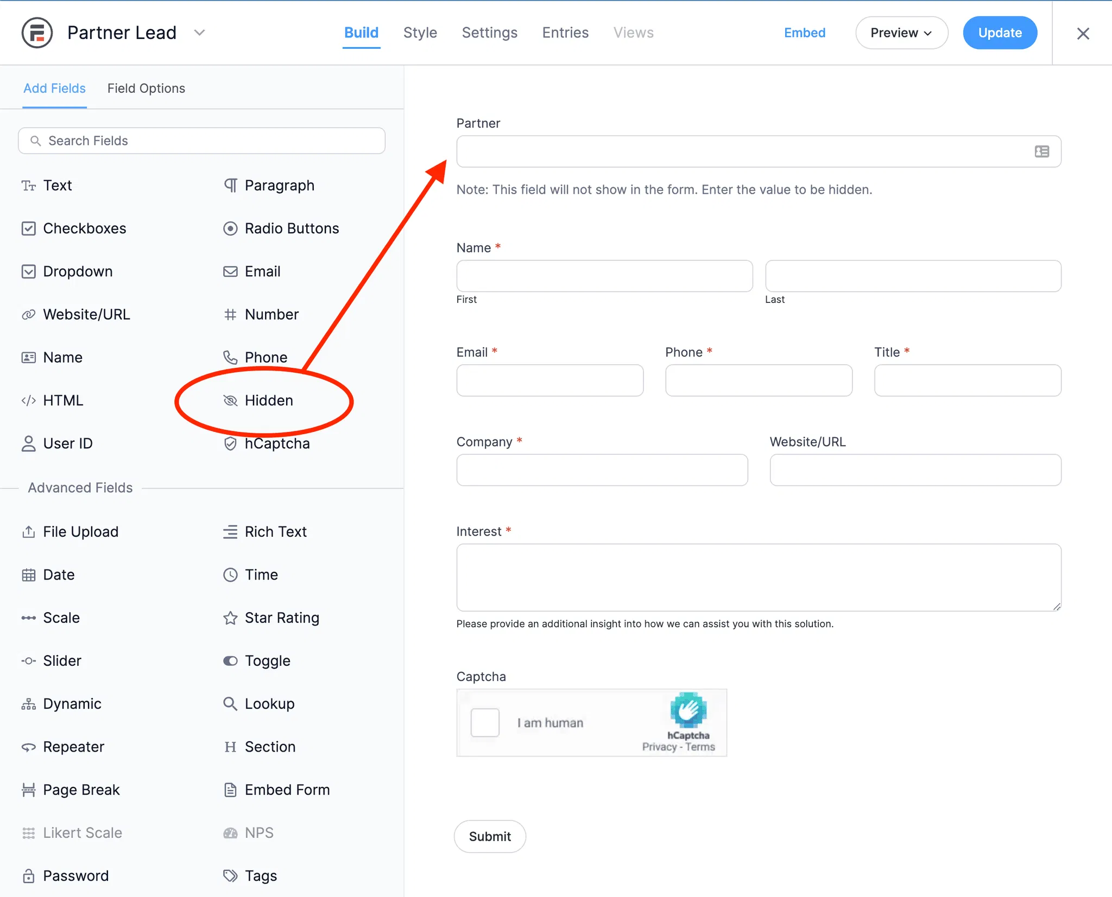1112x897 pixels.
Task: Add a Hidden field
Action: point(258,400)
